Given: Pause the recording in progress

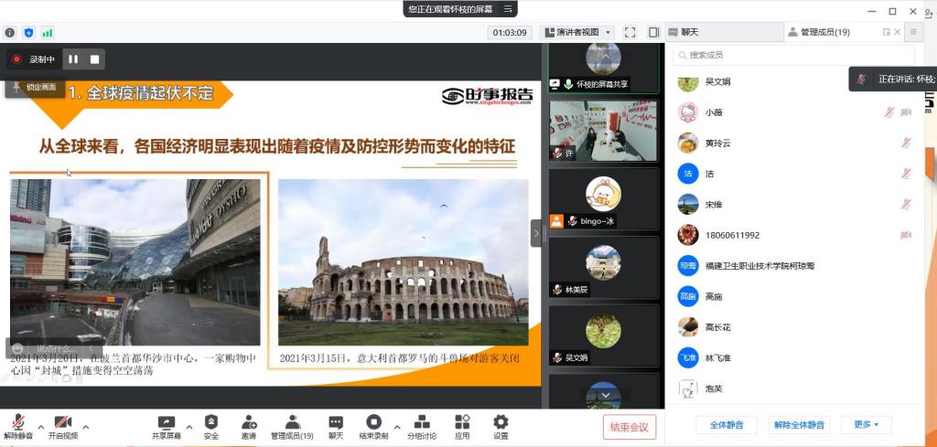Looking at the screenshot, I should (x=73, y=59).
